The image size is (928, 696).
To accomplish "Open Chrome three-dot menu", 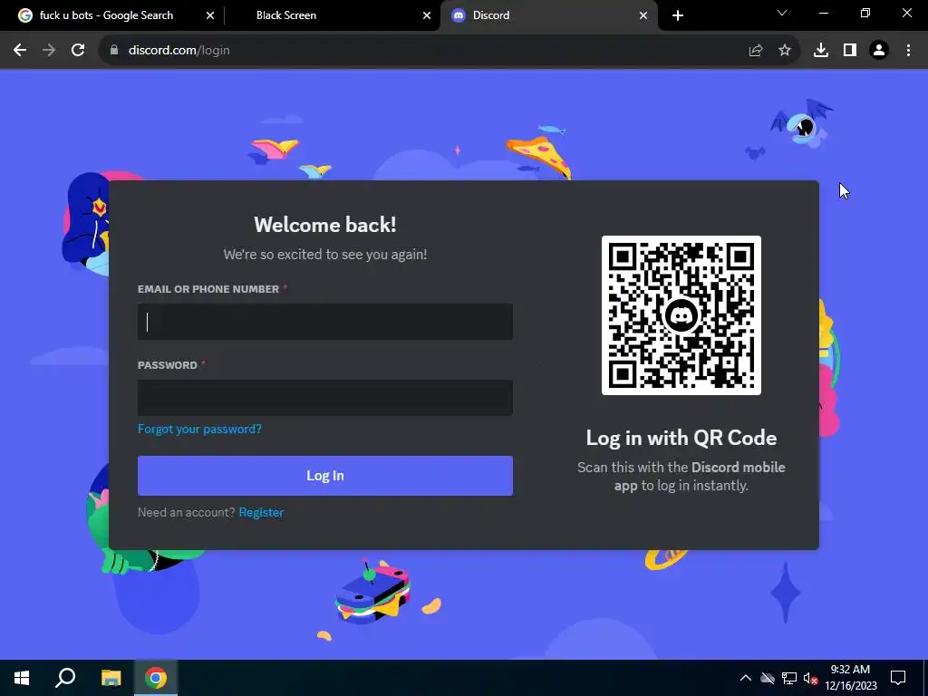I will pos(908,51).
